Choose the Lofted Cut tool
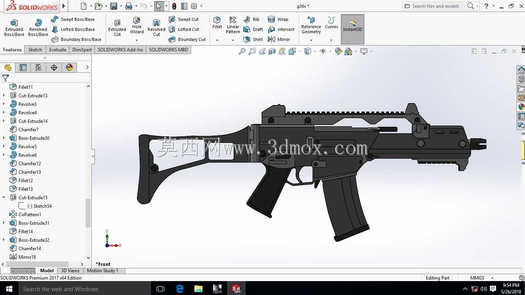The height and width of the screenshot is (295, 525). coord(184,29)
